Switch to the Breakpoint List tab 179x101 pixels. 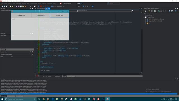(11, 96)
